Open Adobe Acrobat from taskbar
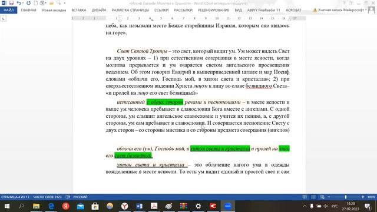 click(x=154, y=206)
